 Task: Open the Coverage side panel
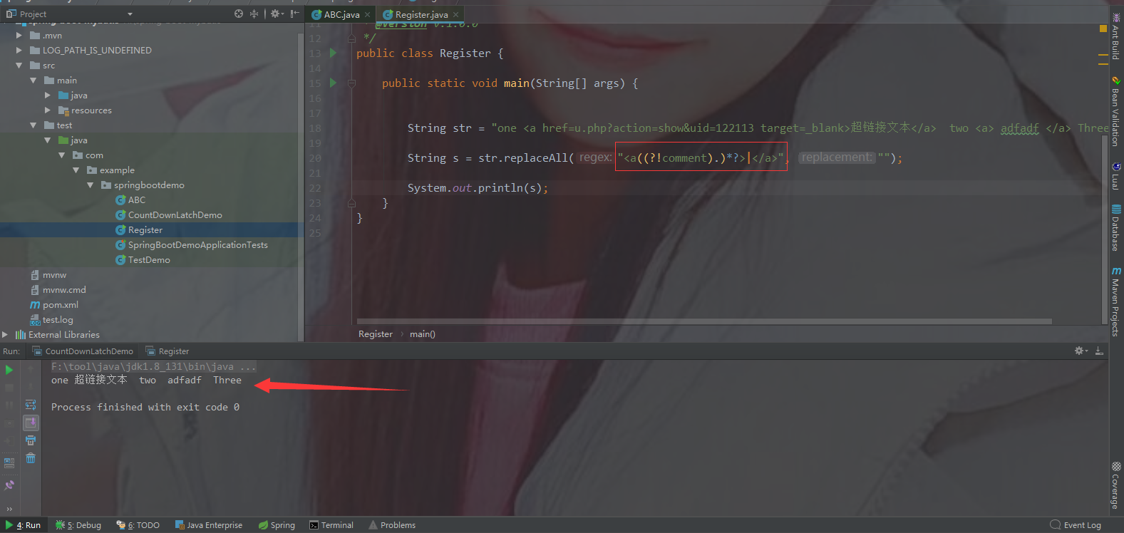click(x=1116, y=486)
